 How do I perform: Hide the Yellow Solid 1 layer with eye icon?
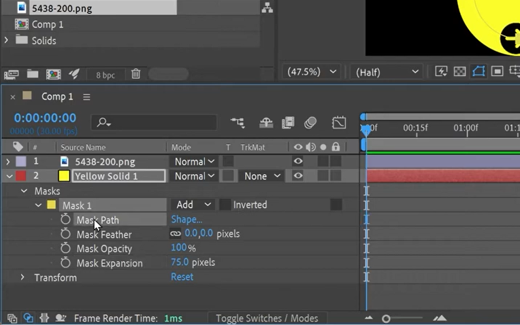[x=298, y=175]
